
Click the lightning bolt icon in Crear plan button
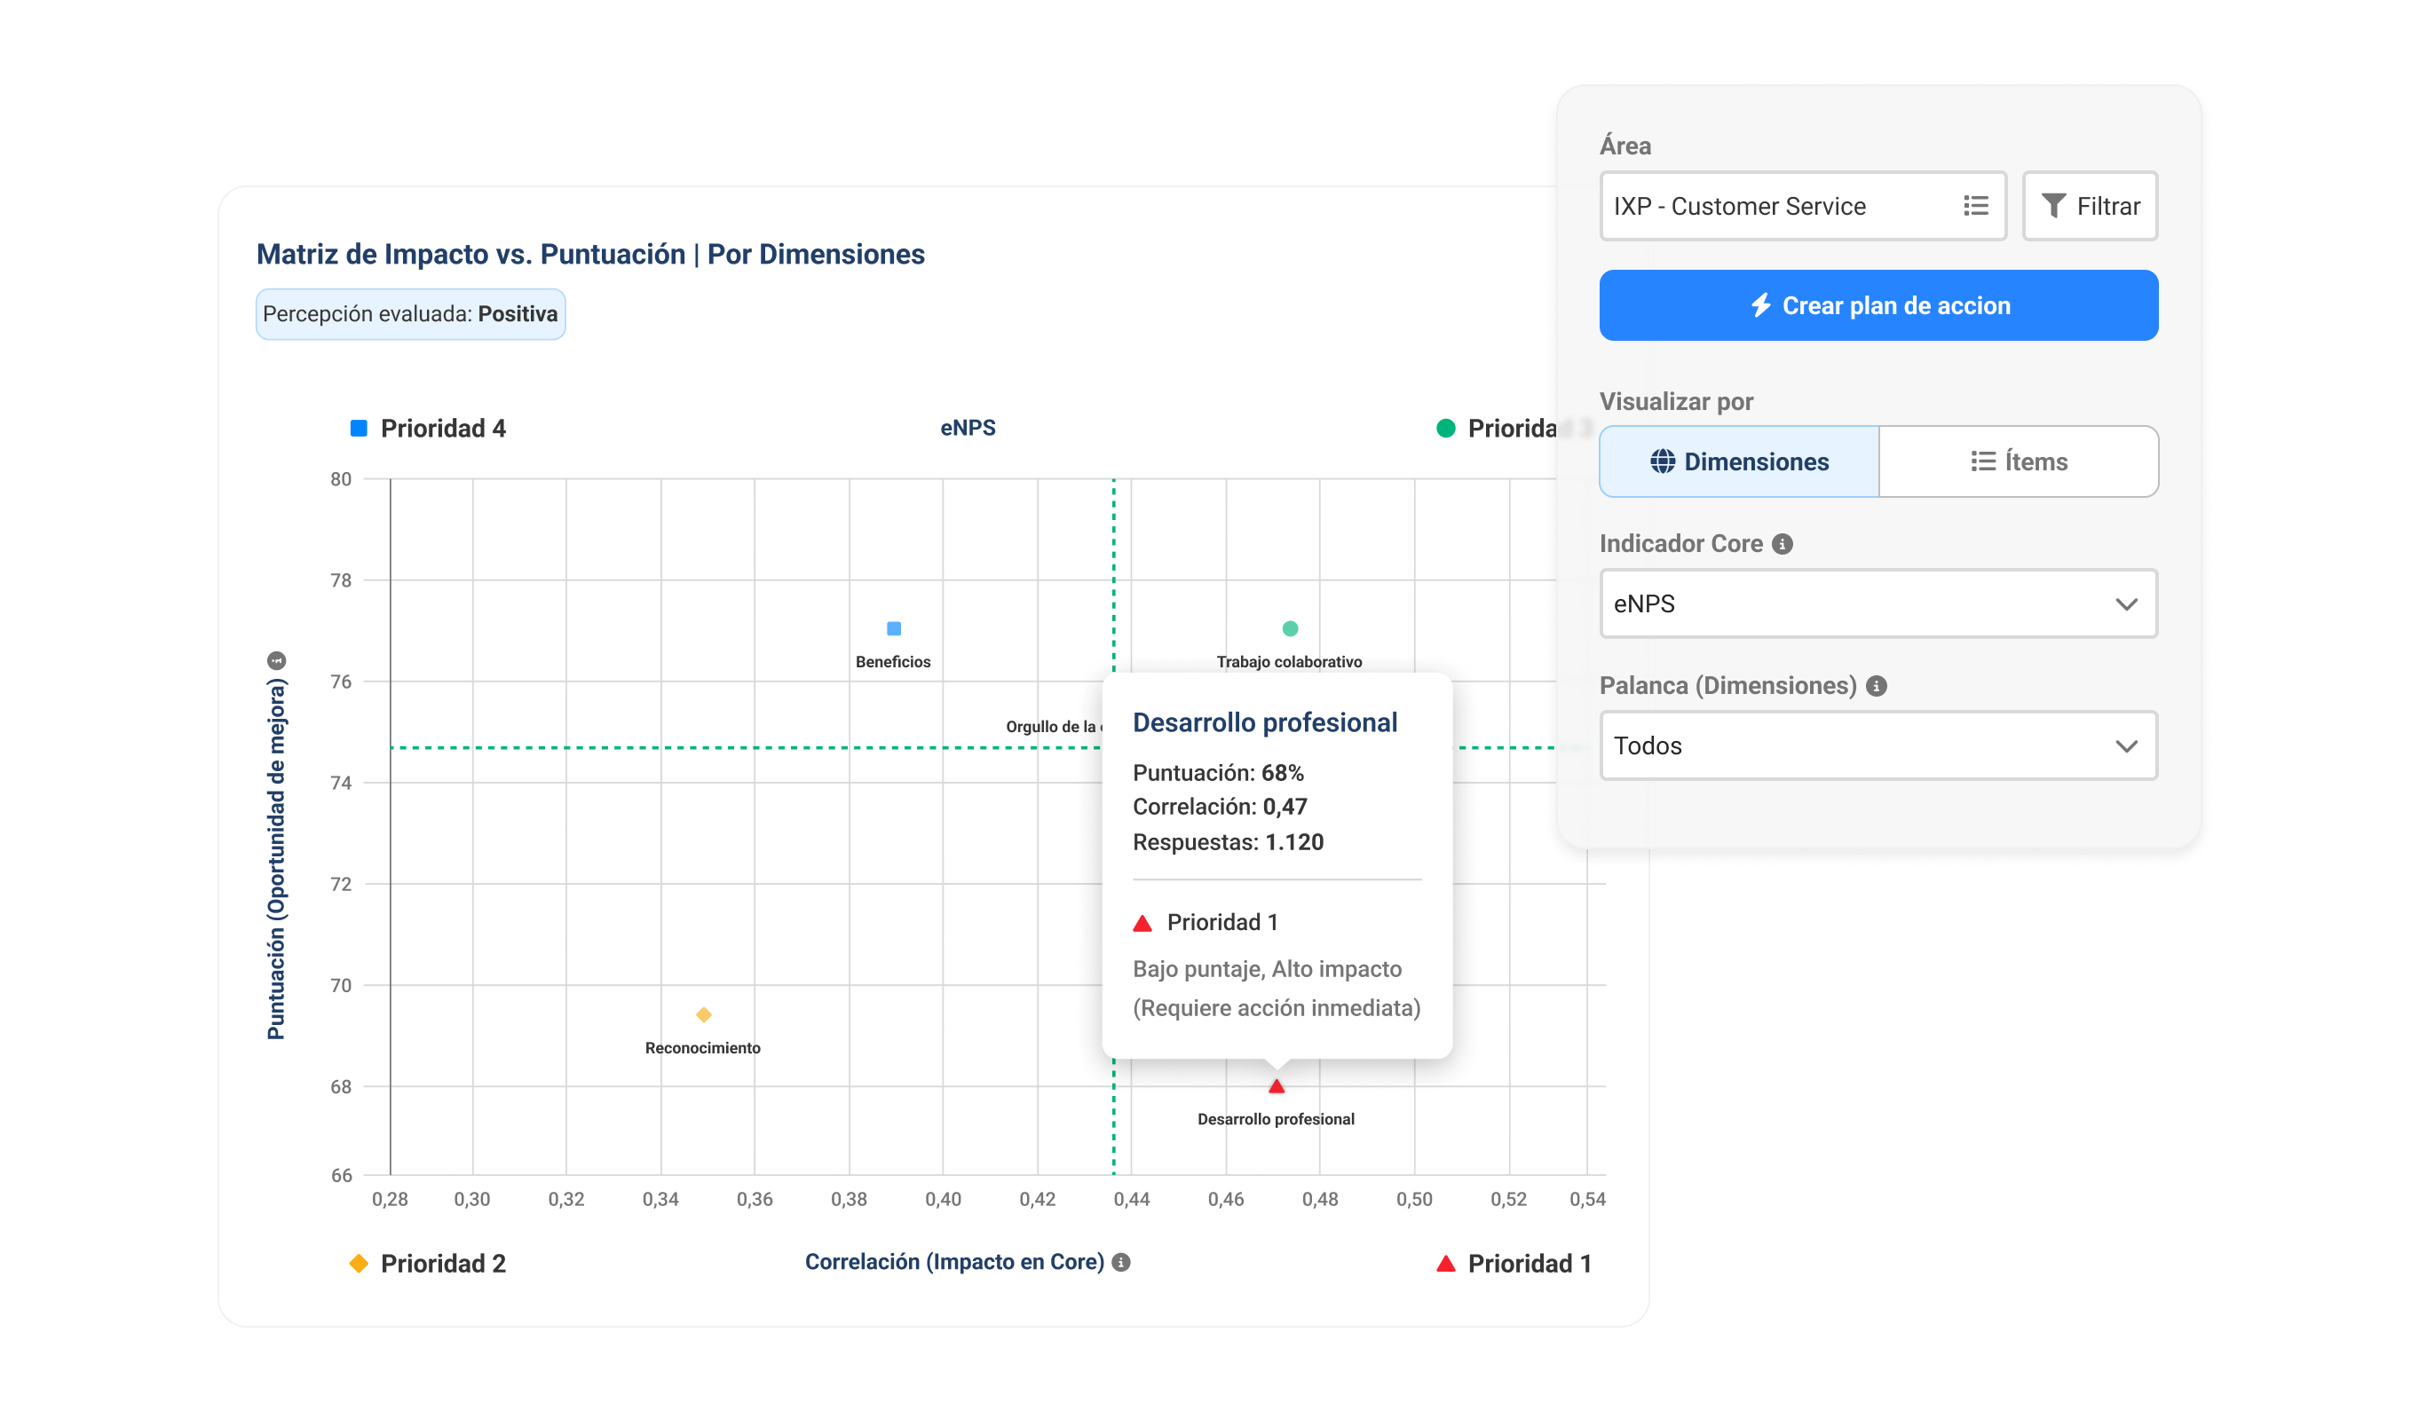1760,305
